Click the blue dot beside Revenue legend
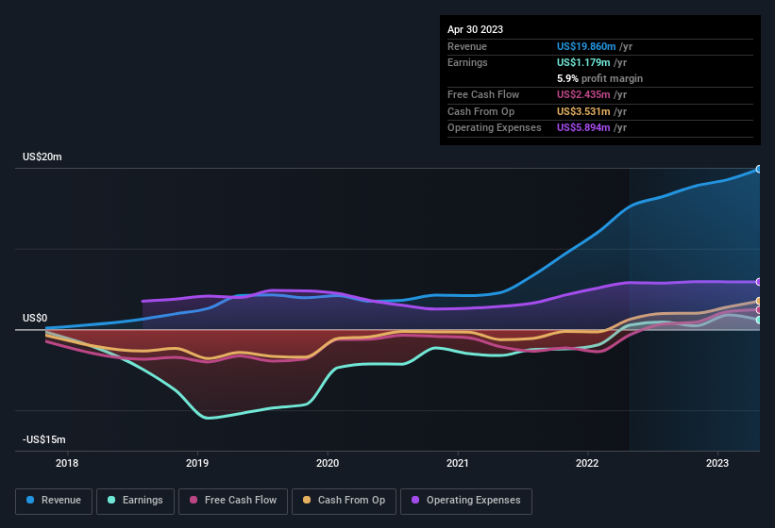775x528 pixels. coord(31,501)
